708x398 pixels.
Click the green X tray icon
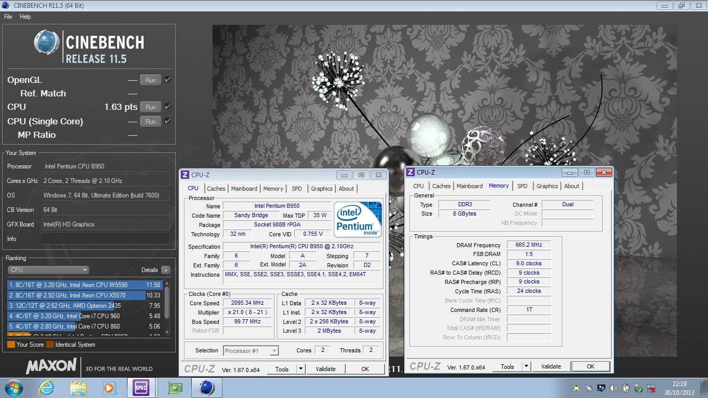576,388
